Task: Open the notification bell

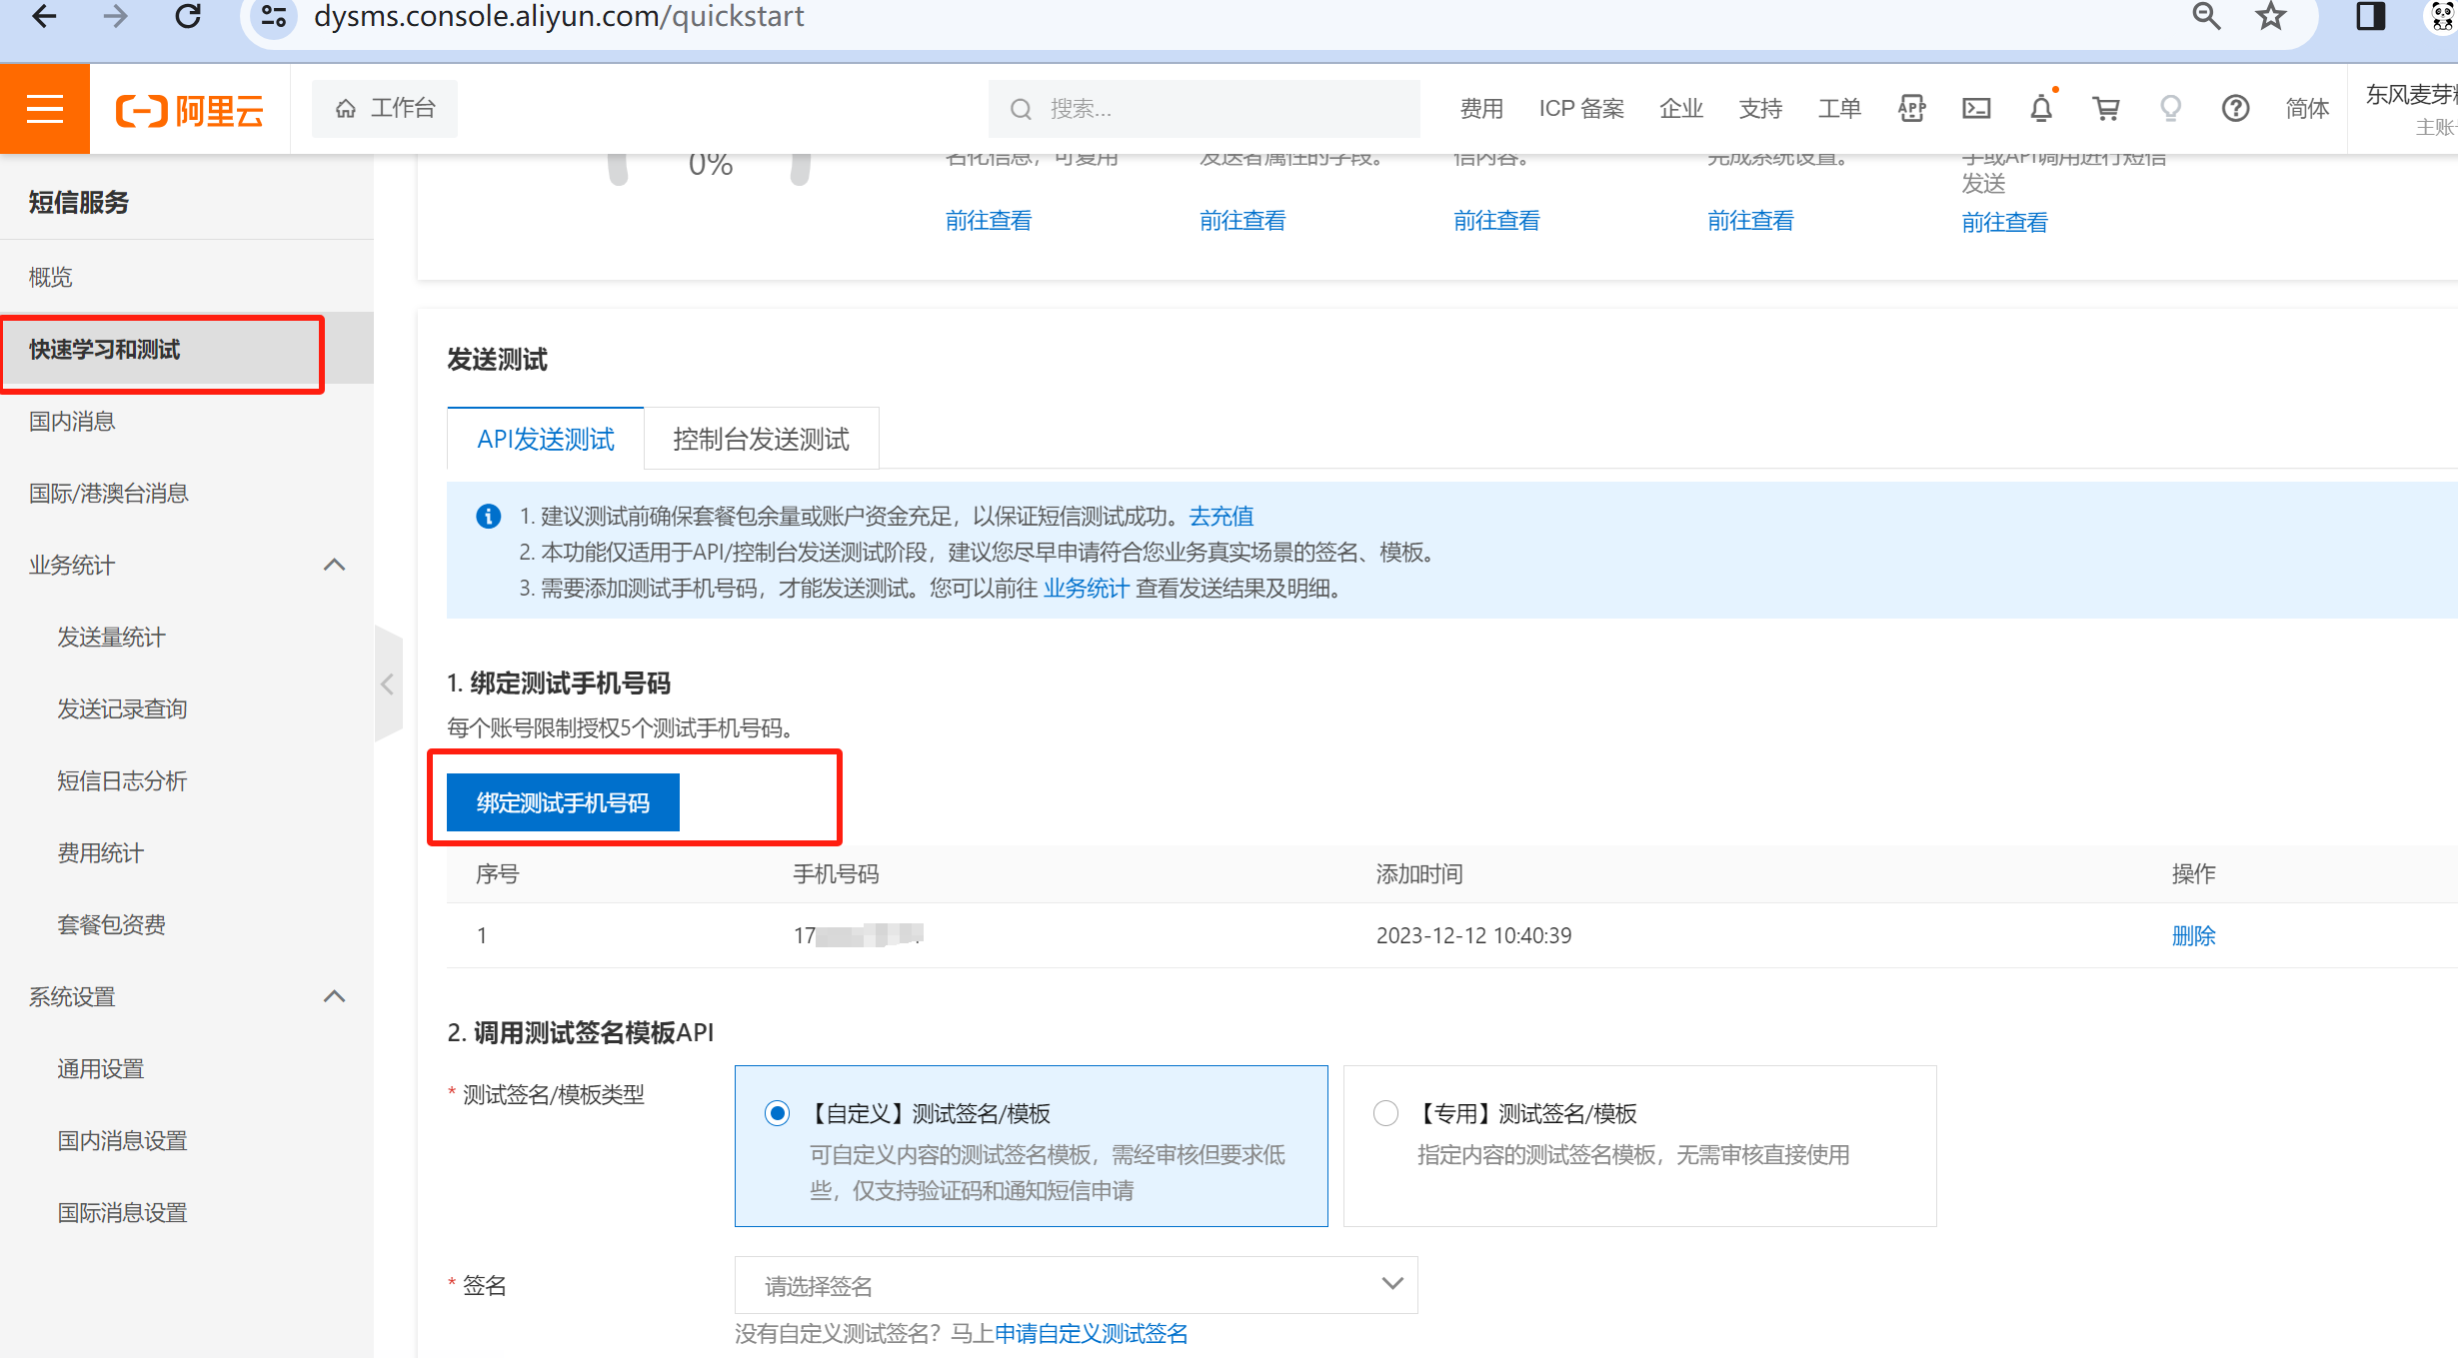Action: pyautogui.click(x=2040, y=108)
